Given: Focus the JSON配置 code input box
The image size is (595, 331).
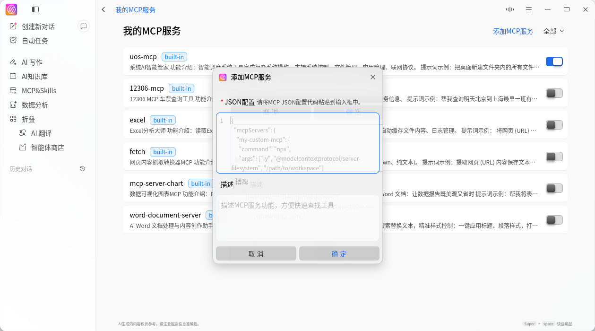Looking at the screenshot, I should coord(298,143).
